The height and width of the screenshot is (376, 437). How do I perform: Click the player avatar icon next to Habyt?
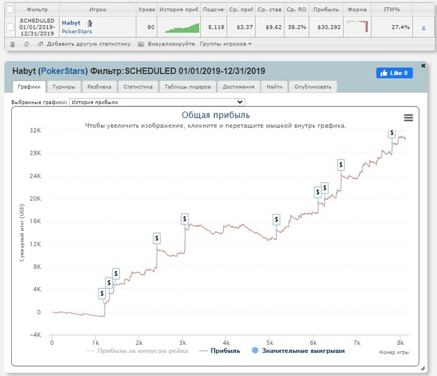tap(89, 23)
